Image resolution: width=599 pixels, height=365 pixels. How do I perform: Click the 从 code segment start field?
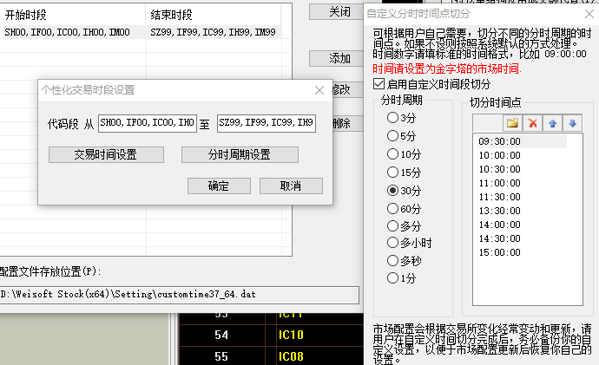coord(148,123)
